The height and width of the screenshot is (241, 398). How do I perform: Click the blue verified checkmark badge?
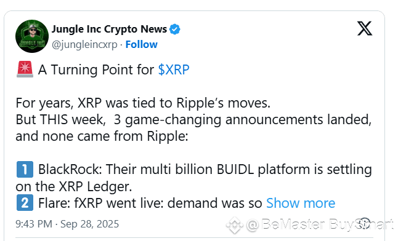(x=174, y=30)
